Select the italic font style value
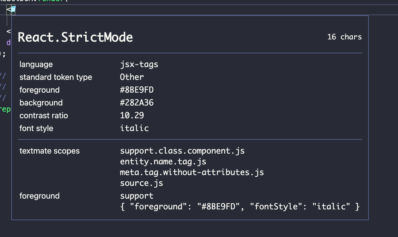This screenshot has height=237, width=398. (134, 128)
